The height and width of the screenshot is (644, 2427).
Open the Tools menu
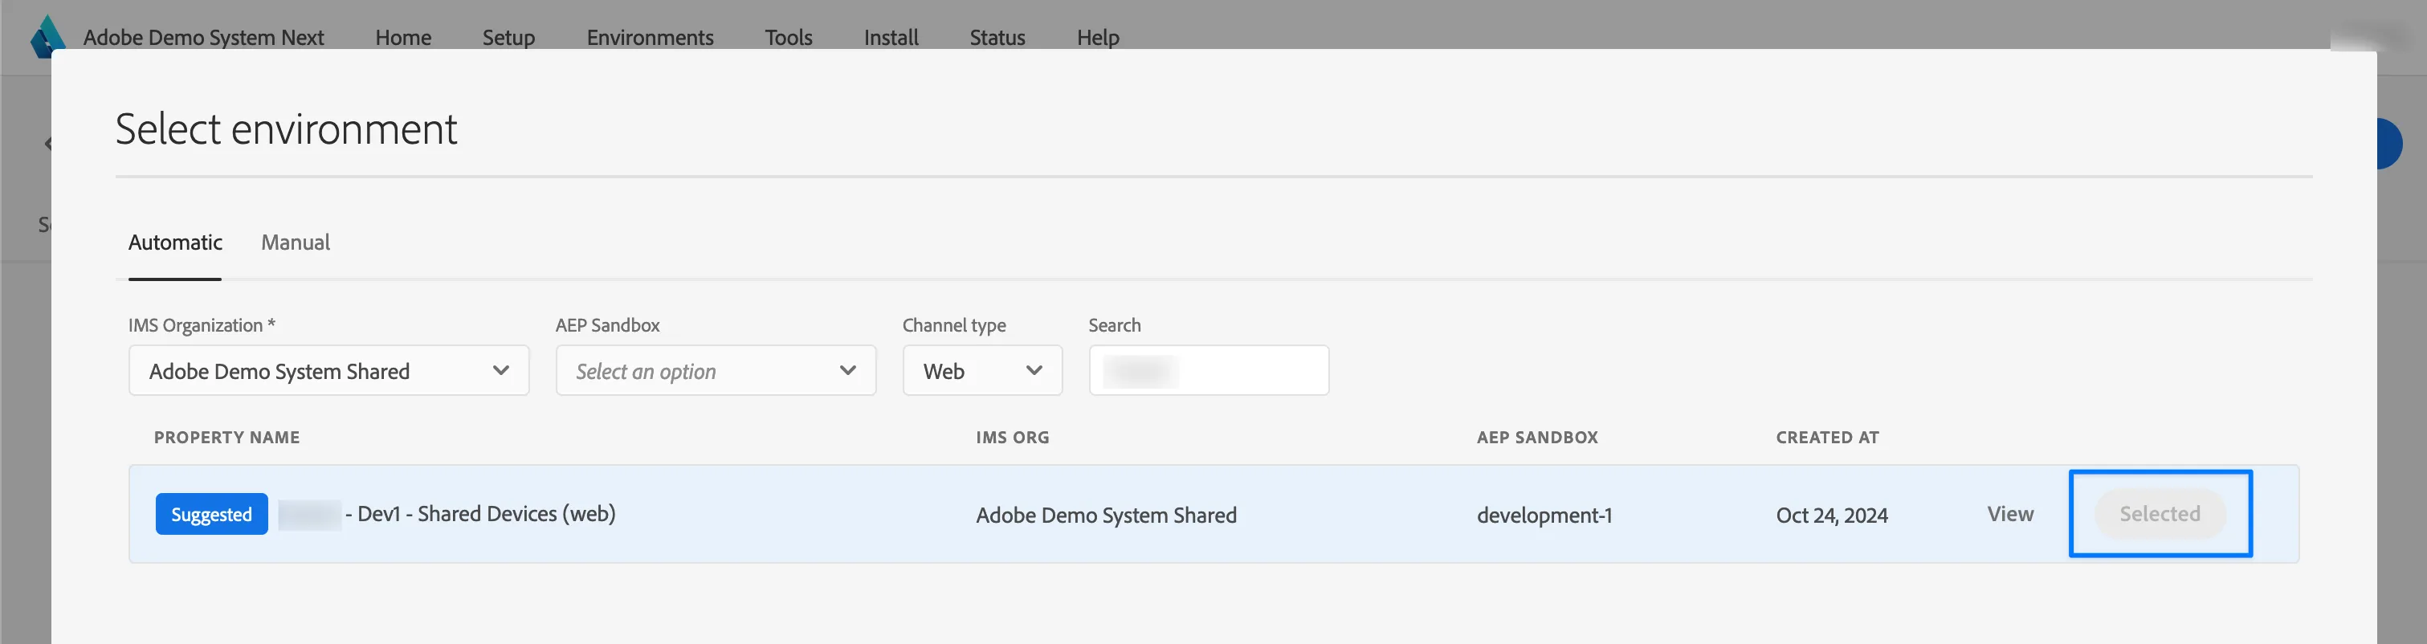pyautogui.click(x=789, y=38)
